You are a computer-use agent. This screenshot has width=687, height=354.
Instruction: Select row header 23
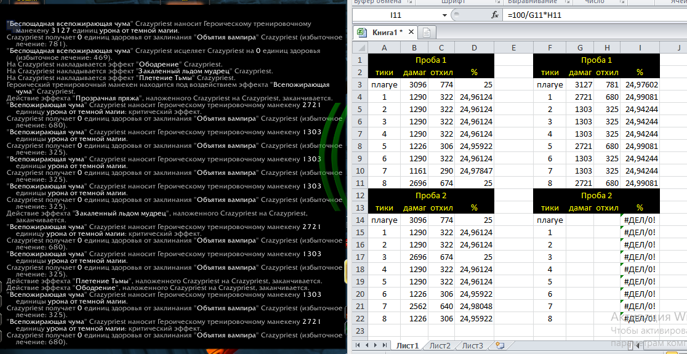pos(360,331)
